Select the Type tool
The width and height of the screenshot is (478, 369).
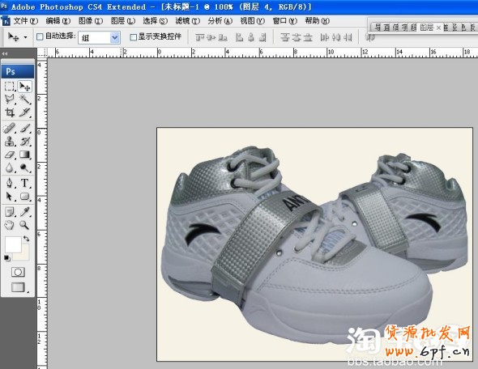point(25,183)
